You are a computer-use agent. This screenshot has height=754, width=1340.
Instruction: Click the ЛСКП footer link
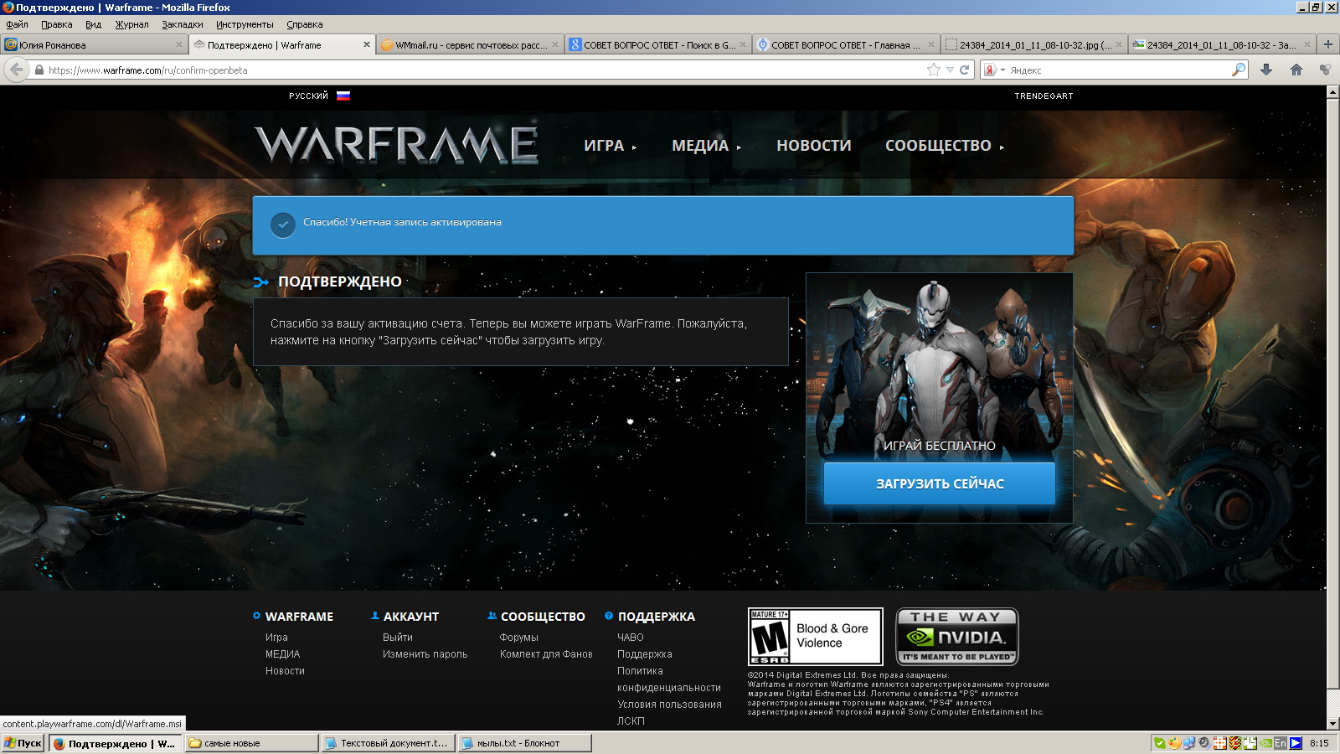point(631,721)
